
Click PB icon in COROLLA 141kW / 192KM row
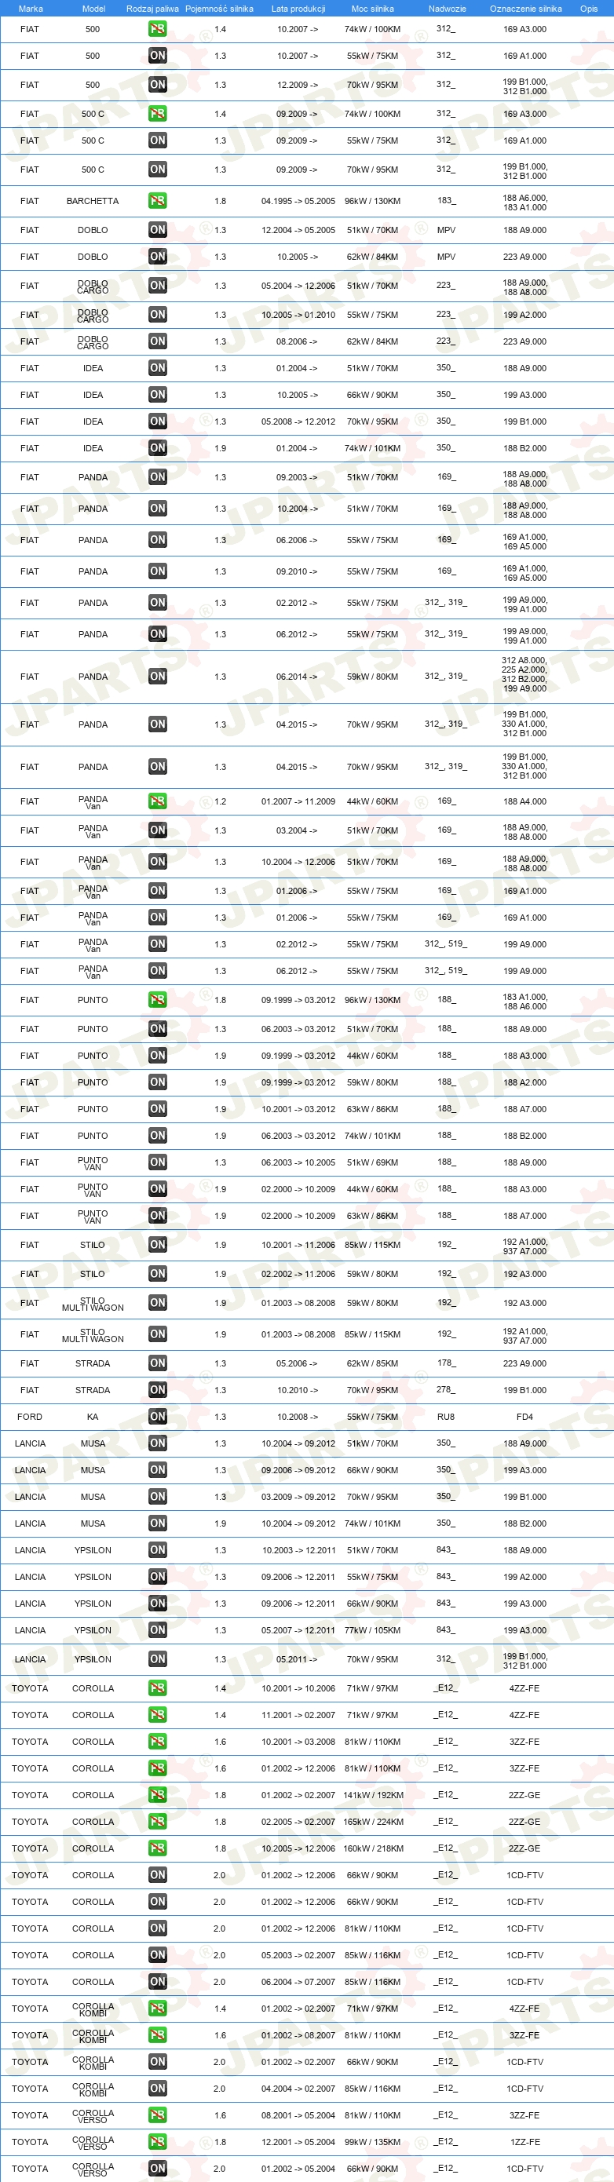tap(158, 1794)
